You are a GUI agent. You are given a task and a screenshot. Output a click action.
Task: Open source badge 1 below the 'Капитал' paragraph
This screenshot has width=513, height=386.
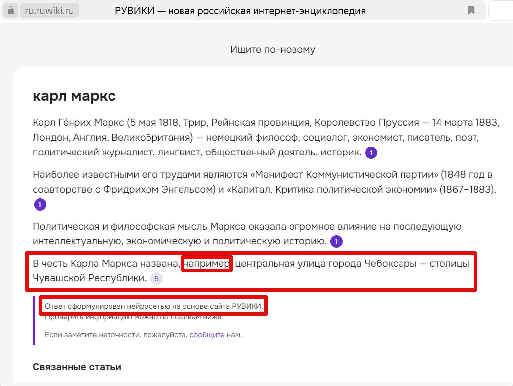[40, 205]
